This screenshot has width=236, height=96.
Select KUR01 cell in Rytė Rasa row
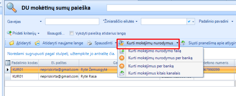click(25, 76)
